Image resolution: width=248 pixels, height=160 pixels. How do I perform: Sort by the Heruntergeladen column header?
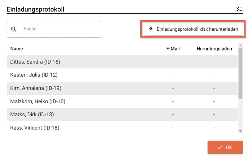coord(214,49)
